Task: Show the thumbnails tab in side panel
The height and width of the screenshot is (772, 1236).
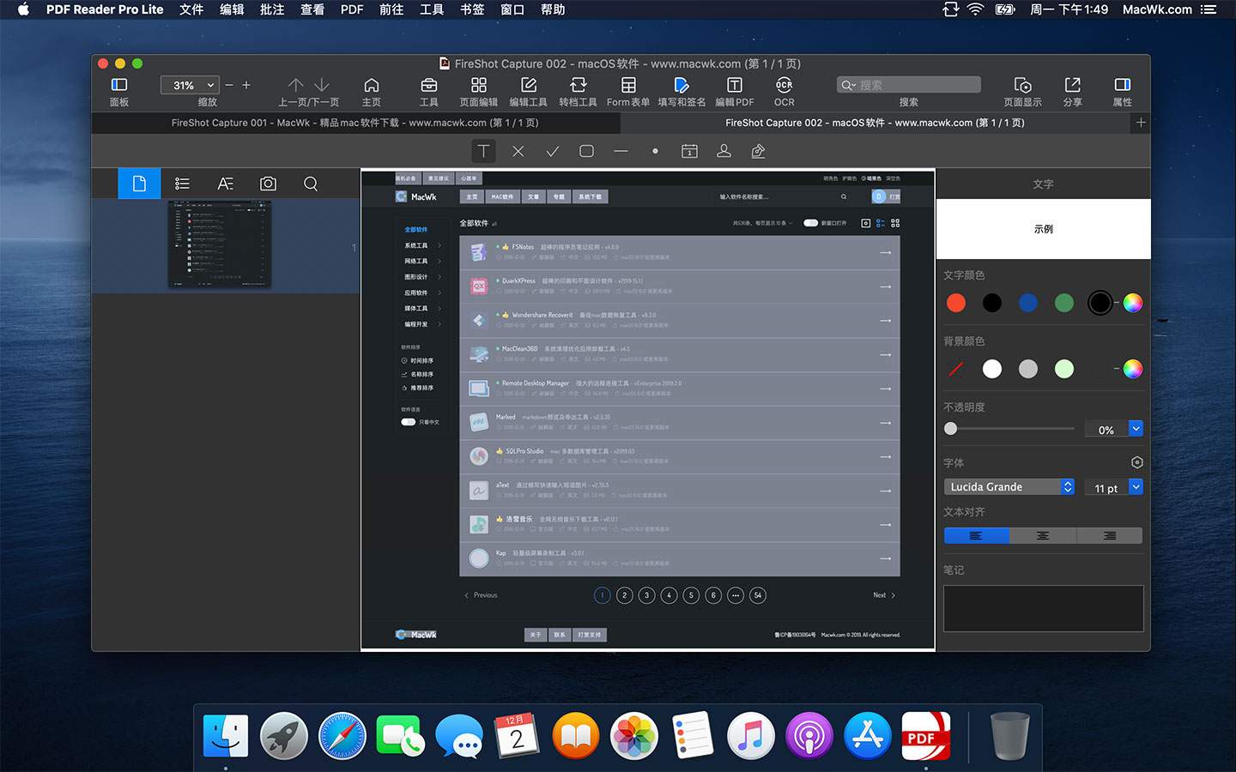Action: point(139,184)
